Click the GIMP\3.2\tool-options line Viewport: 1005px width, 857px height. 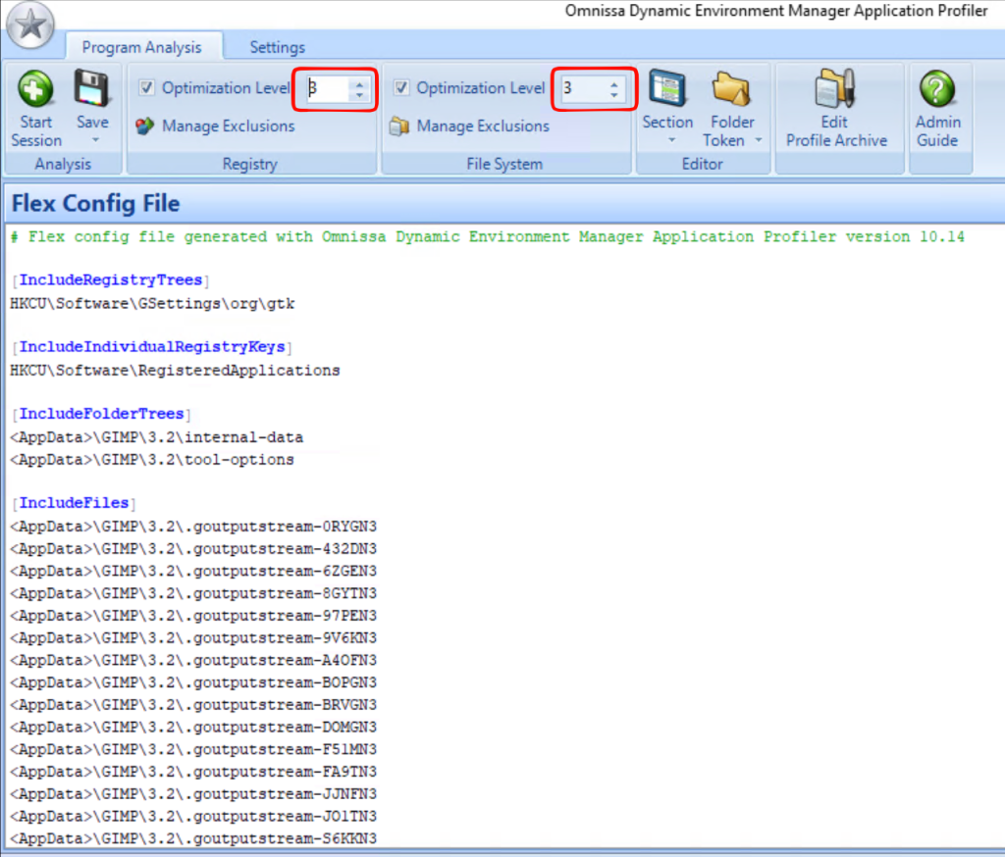[x=152, y=460]
